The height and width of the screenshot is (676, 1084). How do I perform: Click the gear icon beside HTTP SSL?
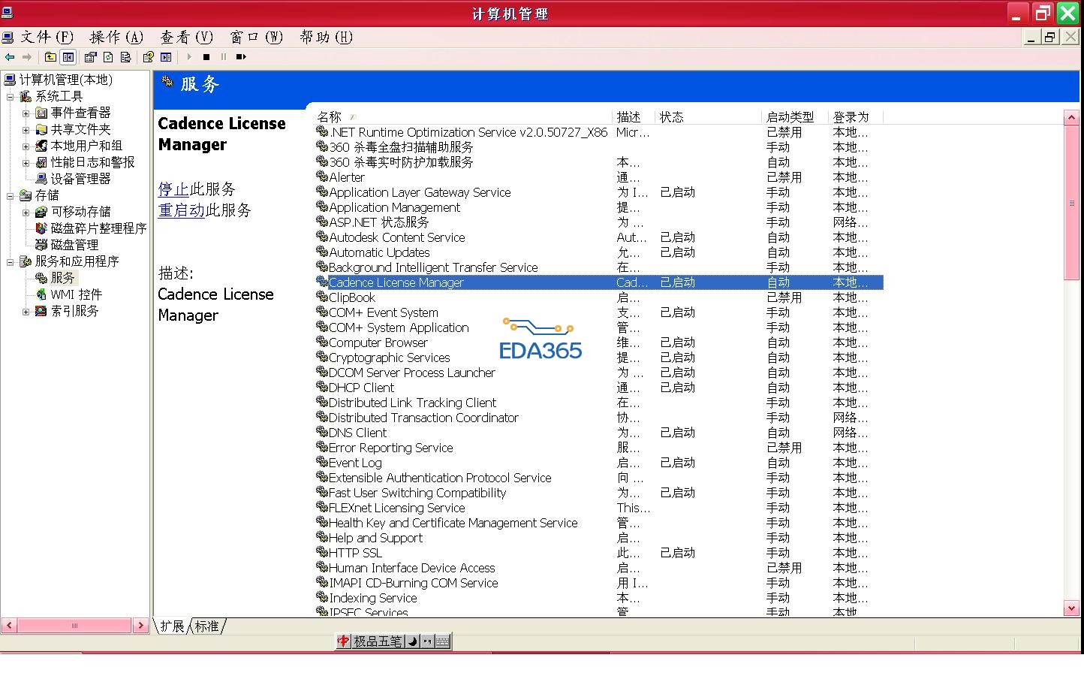click(322, 552)
